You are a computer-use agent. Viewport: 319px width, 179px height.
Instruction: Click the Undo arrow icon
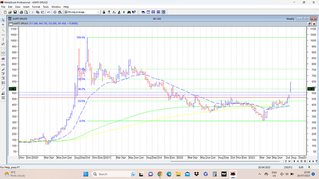click(x=49, y=12)
